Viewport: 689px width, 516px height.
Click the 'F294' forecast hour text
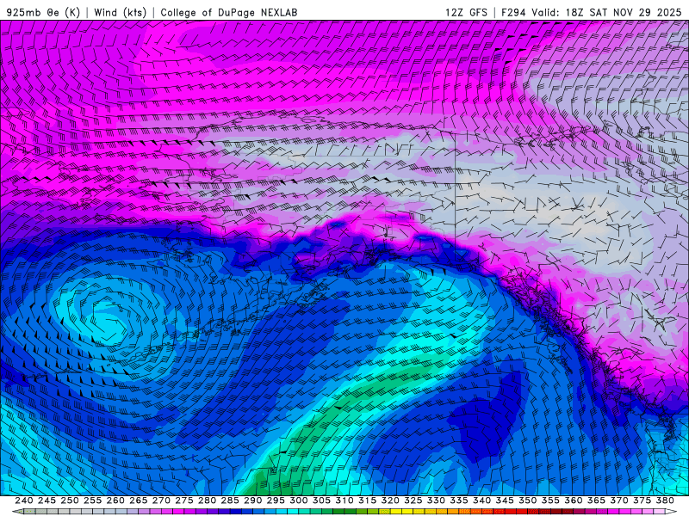tap(513, 12)
